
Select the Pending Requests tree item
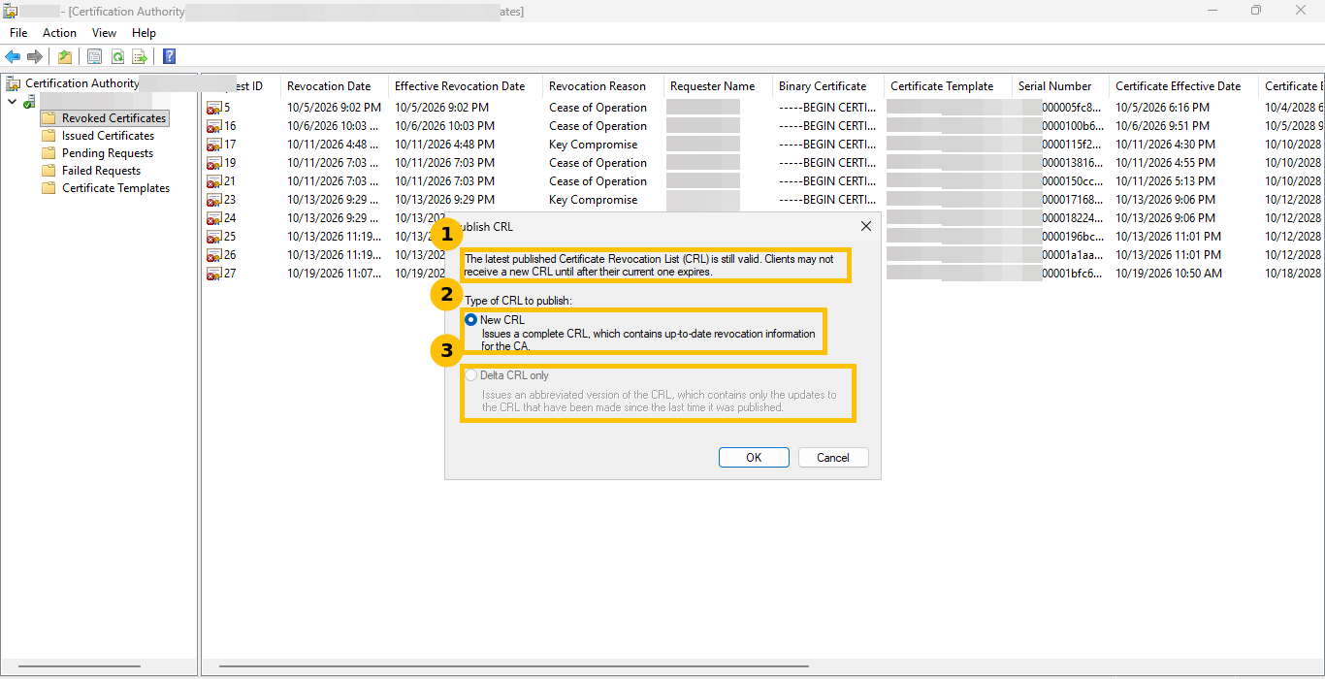108,153
